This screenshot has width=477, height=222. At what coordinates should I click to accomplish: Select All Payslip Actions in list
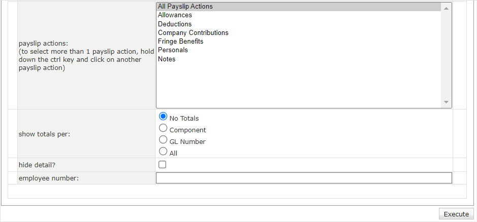point(185,7)
